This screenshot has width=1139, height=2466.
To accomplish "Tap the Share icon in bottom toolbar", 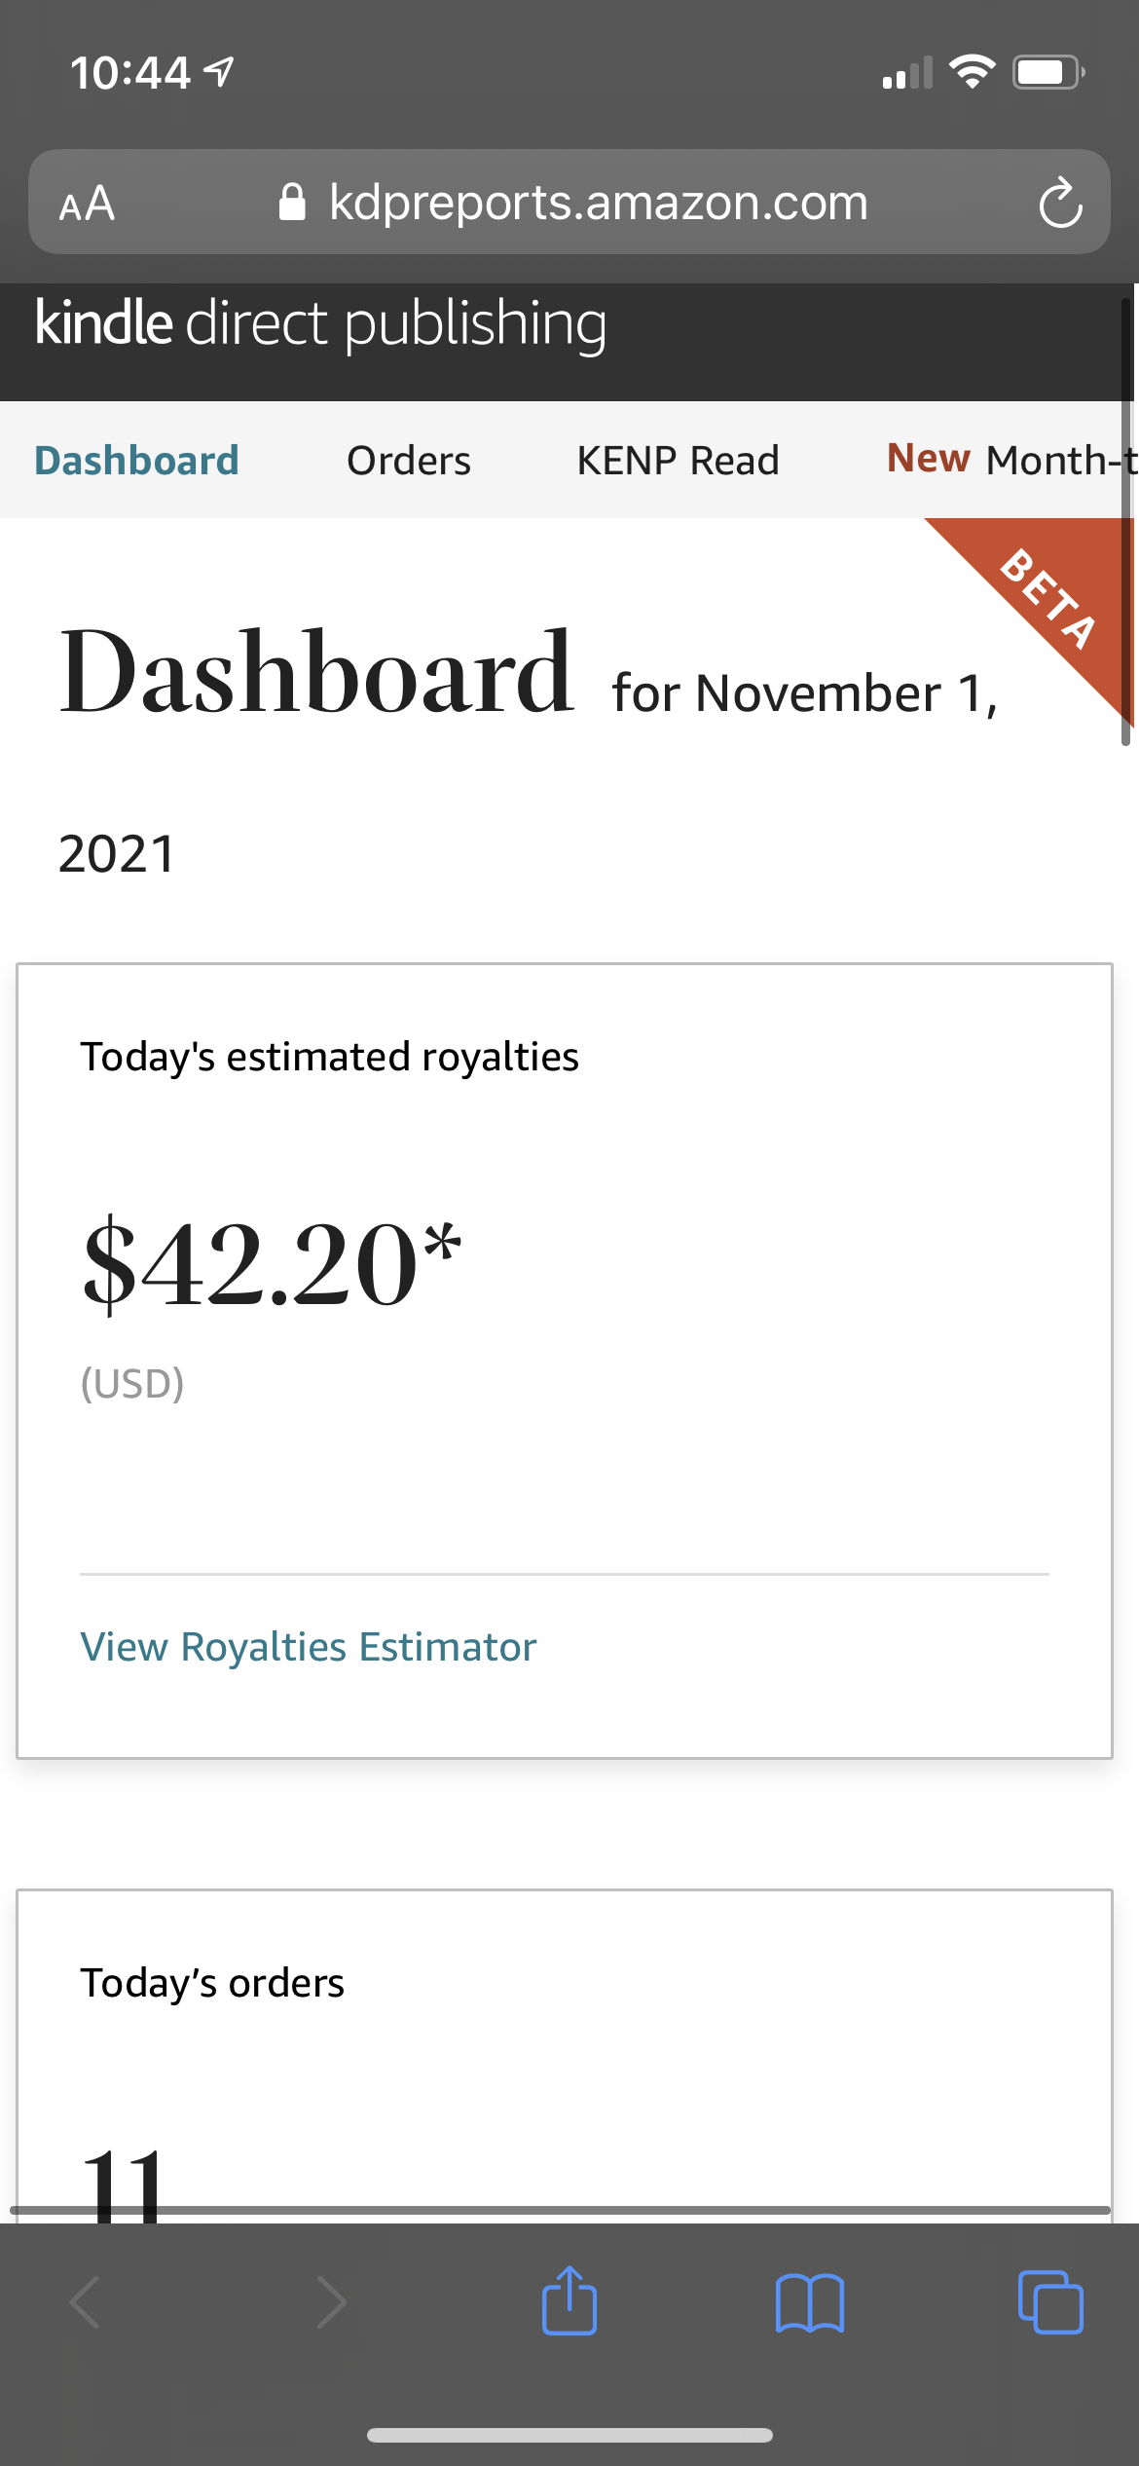I will point(569,2300).
